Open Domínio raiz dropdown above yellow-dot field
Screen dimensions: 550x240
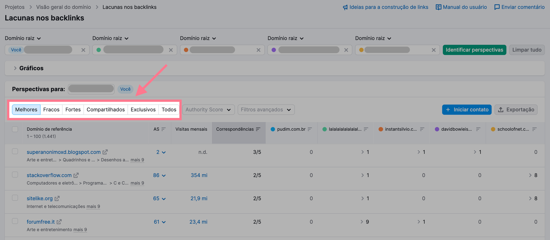(x=373, y=38)
